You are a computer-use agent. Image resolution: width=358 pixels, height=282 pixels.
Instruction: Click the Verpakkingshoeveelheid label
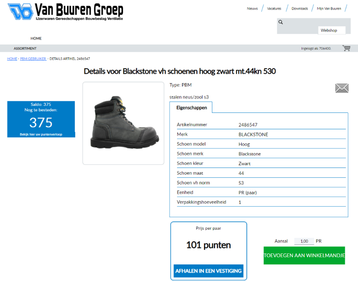202,202
